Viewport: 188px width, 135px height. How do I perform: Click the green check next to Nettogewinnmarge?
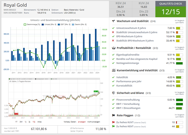[113, 63]
